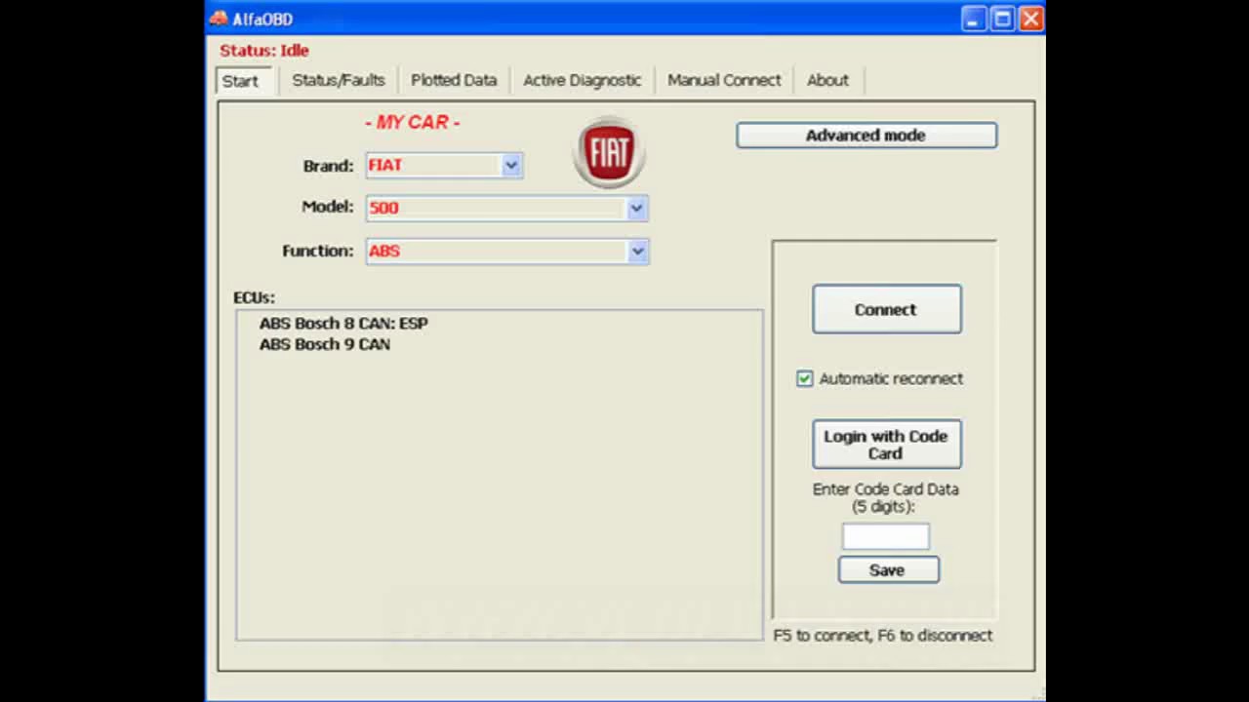Select ABS Bosch 9 CAN ECU
The height and width of the screenshot is (702, 1249).
click(x=325, y=344)
